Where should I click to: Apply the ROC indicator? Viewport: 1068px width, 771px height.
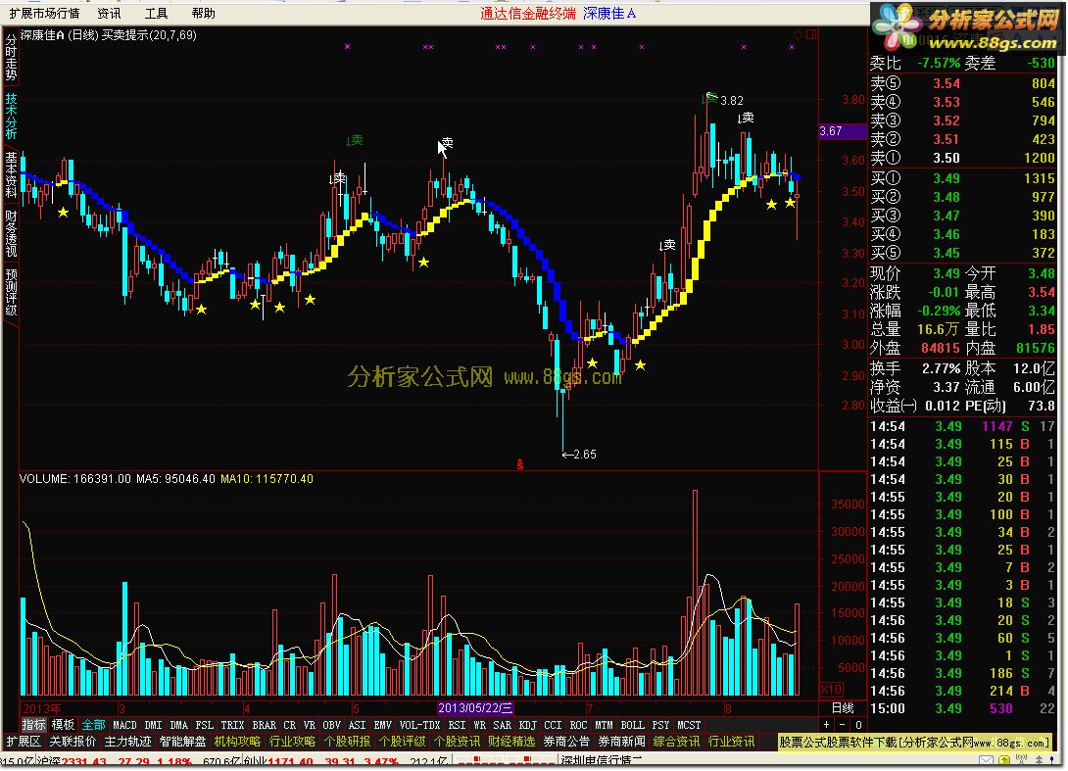click(x=577, y=725)
